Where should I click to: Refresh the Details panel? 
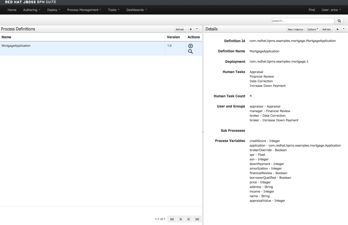click(x=327, y=29)
